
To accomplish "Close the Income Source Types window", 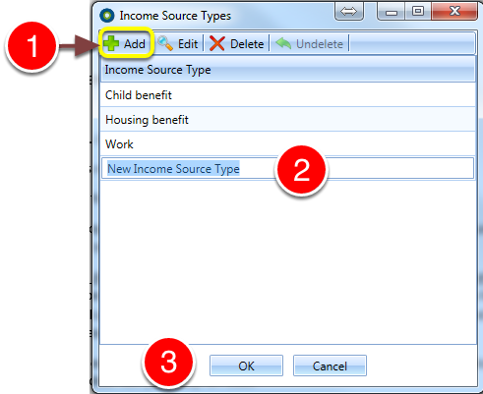I will point(454,12).
